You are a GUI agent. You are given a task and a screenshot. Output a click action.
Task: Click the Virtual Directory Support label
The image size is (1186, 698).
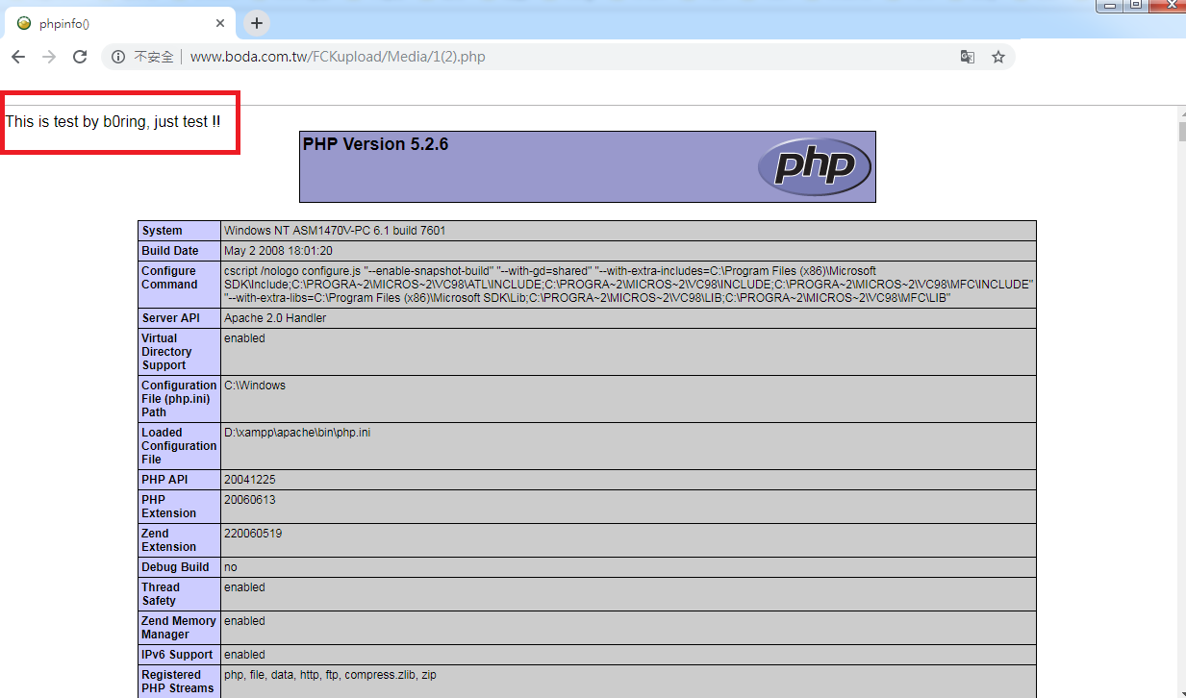(x=166, y=352)
